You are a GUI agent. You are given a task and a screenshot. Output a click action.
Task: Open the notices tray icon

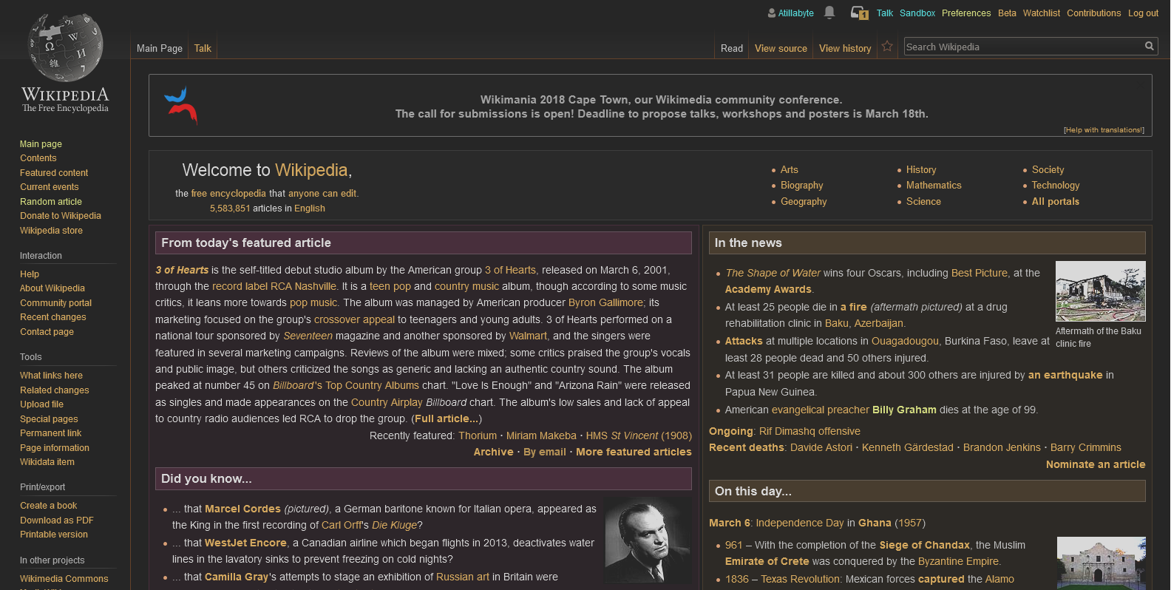coord(859,13)
